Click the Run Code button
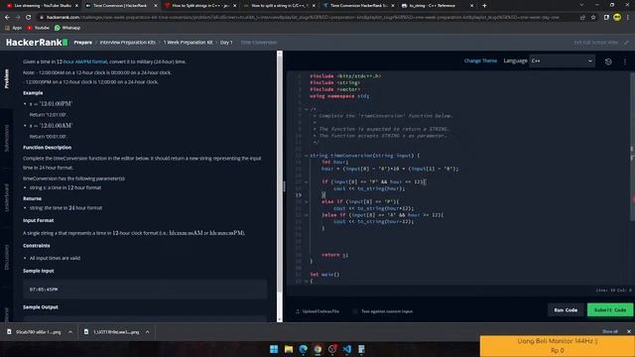Screen dimensions: 635x357 566,310
